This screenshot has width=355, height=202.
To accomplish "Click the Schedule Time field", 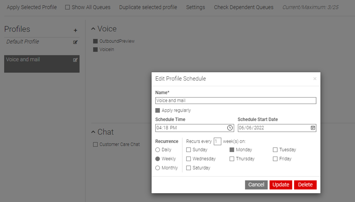I will [x=194, y=128].
